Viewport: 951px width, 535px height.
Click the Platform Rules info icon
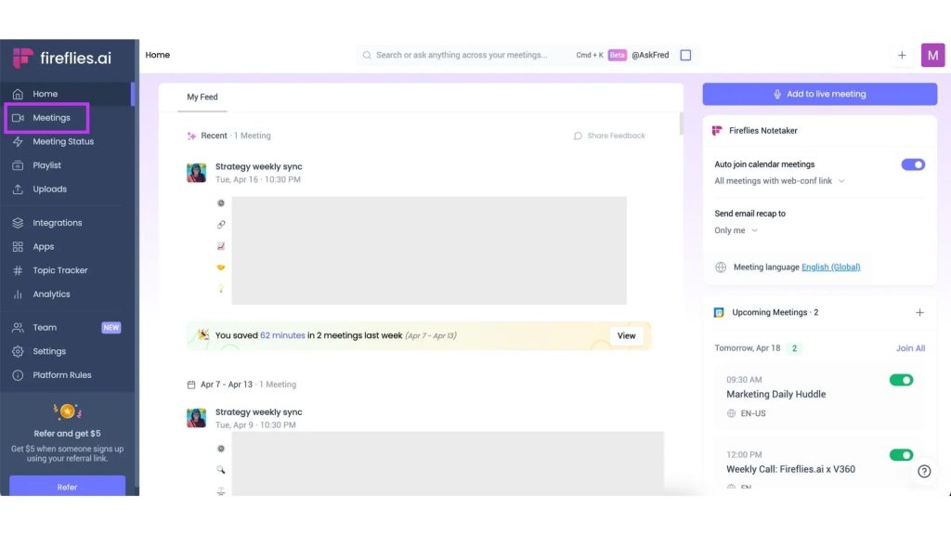pyautogui.click(x=18, y=375)
